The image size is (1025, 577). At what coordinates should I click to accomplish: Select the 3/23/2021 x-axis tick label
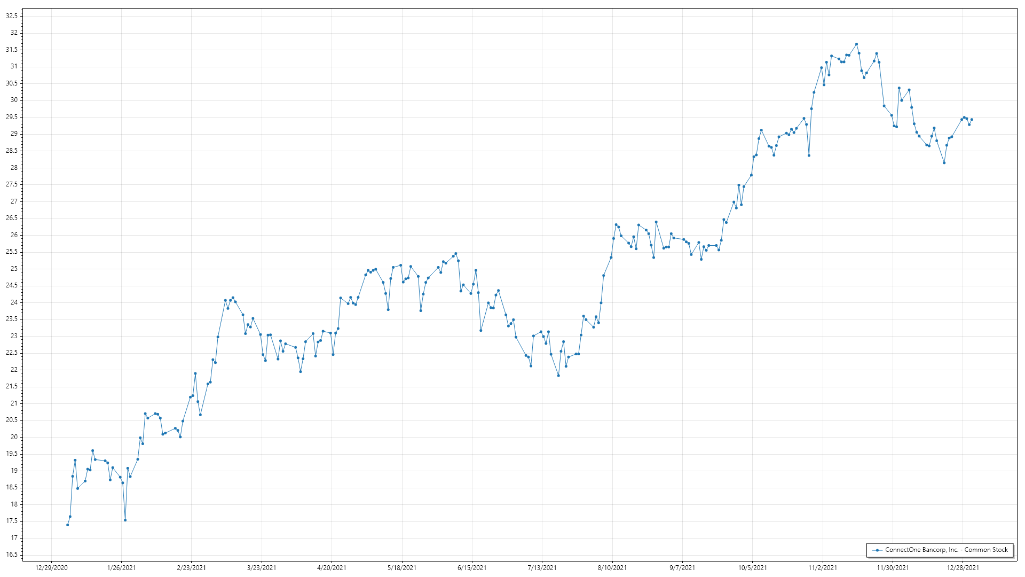coord(262,568)
